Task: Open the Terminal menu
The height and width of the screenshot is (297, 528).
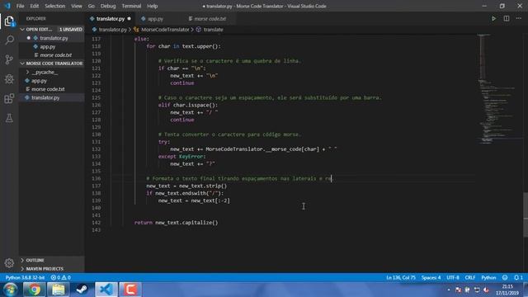Action: [131, 6]
